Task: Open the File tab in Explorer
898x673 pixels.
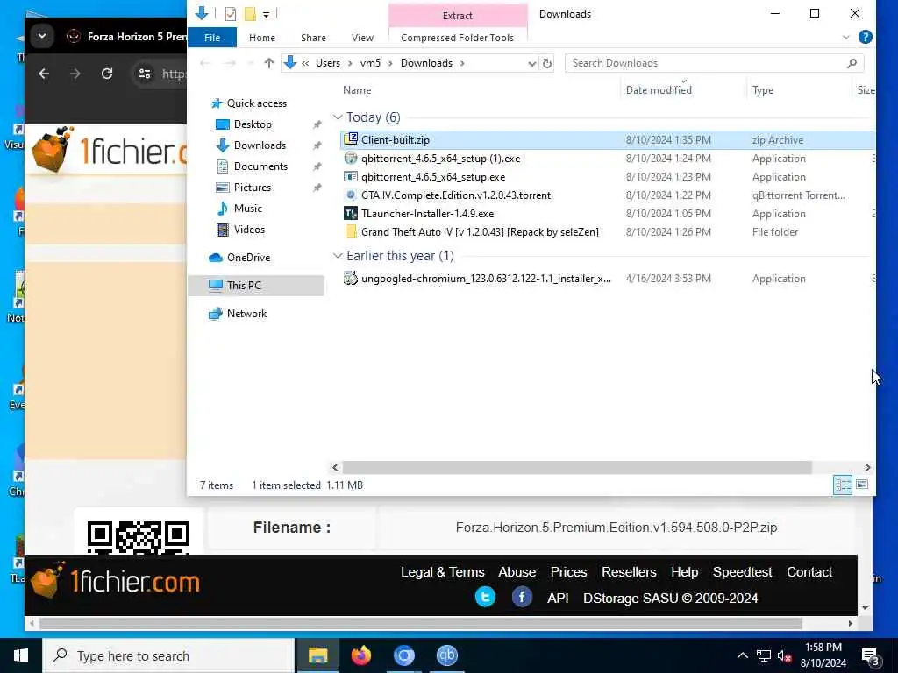Action: pyautogui.click(x=212, y=38)
